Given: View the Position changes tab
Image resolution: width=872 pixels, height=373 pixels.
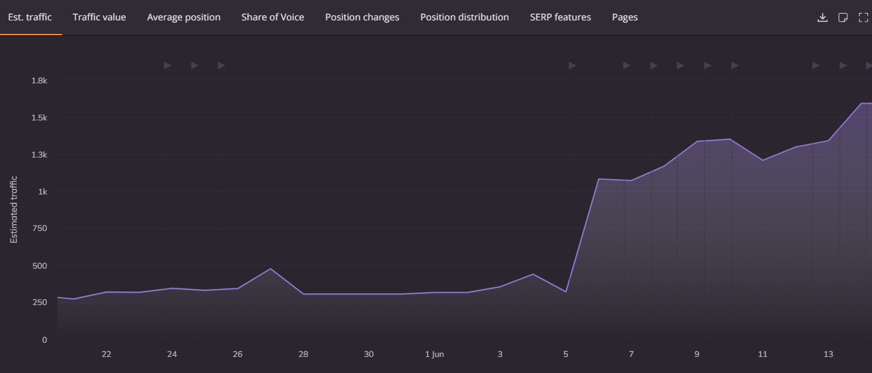Looking at the screenshot, I should point(362,17).
